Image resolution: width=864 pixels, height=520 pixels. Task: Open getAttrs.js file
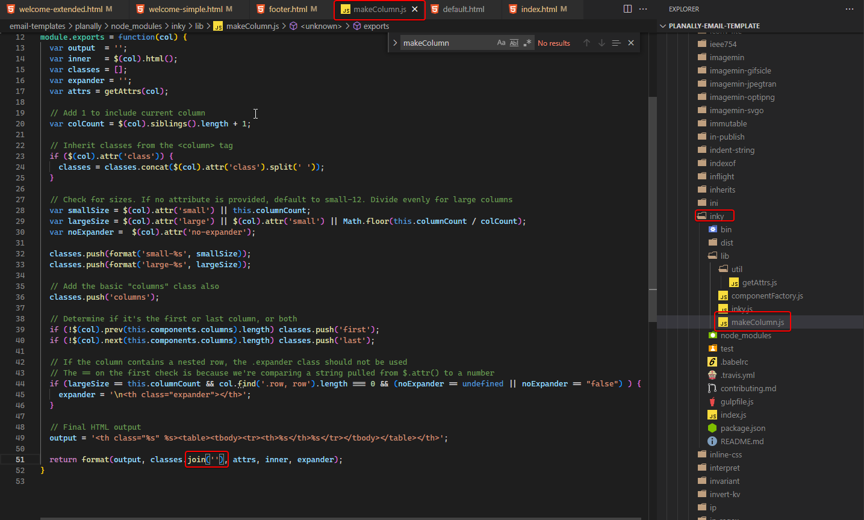pos(759,282)
